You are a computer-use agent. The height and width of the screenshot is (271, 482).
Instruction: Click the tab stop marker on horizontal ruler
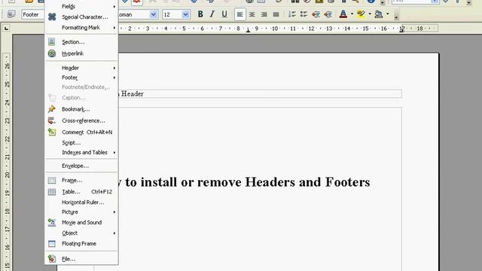pos(248,30)
